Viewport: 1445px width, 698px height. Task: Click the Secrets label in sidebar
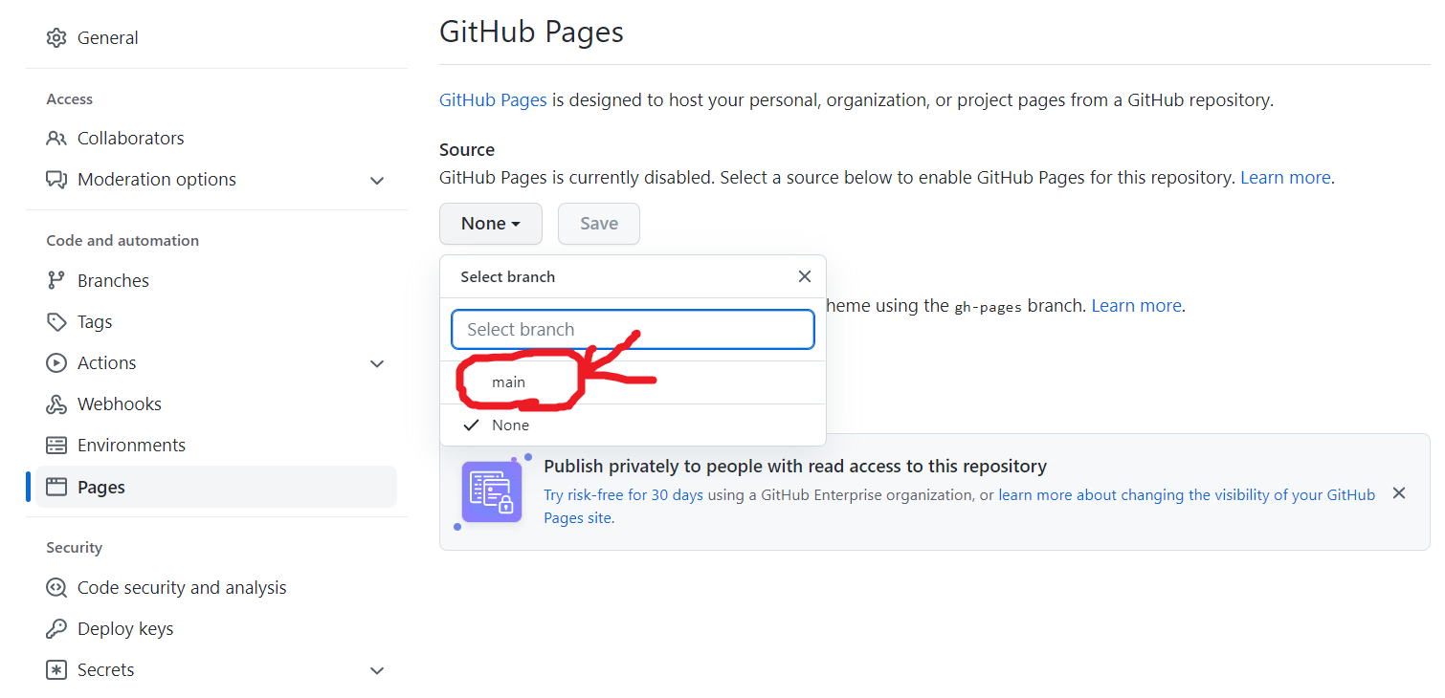tap(106, 670)
